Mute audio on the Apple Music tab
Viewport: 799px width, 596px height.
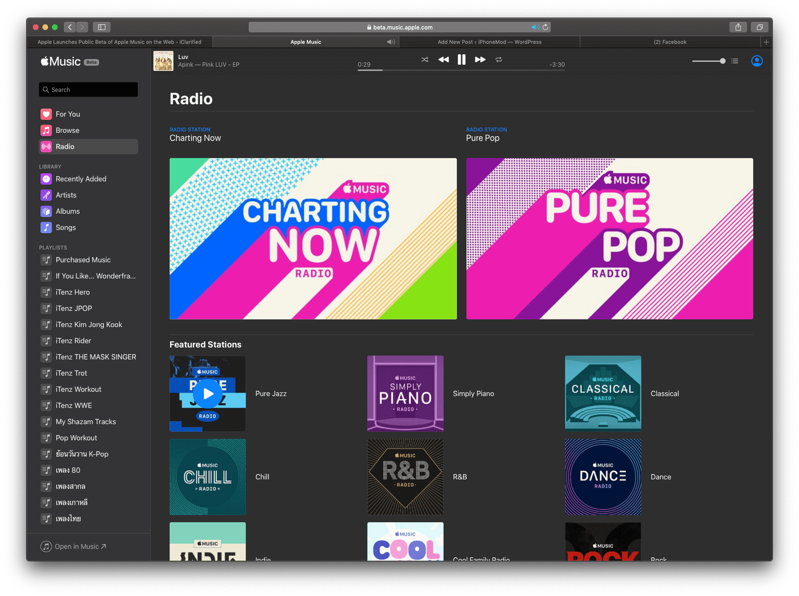(391, 42)
